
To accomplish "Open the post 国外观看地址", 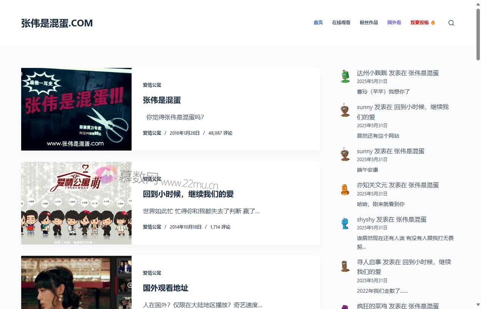I will point(165,288).
